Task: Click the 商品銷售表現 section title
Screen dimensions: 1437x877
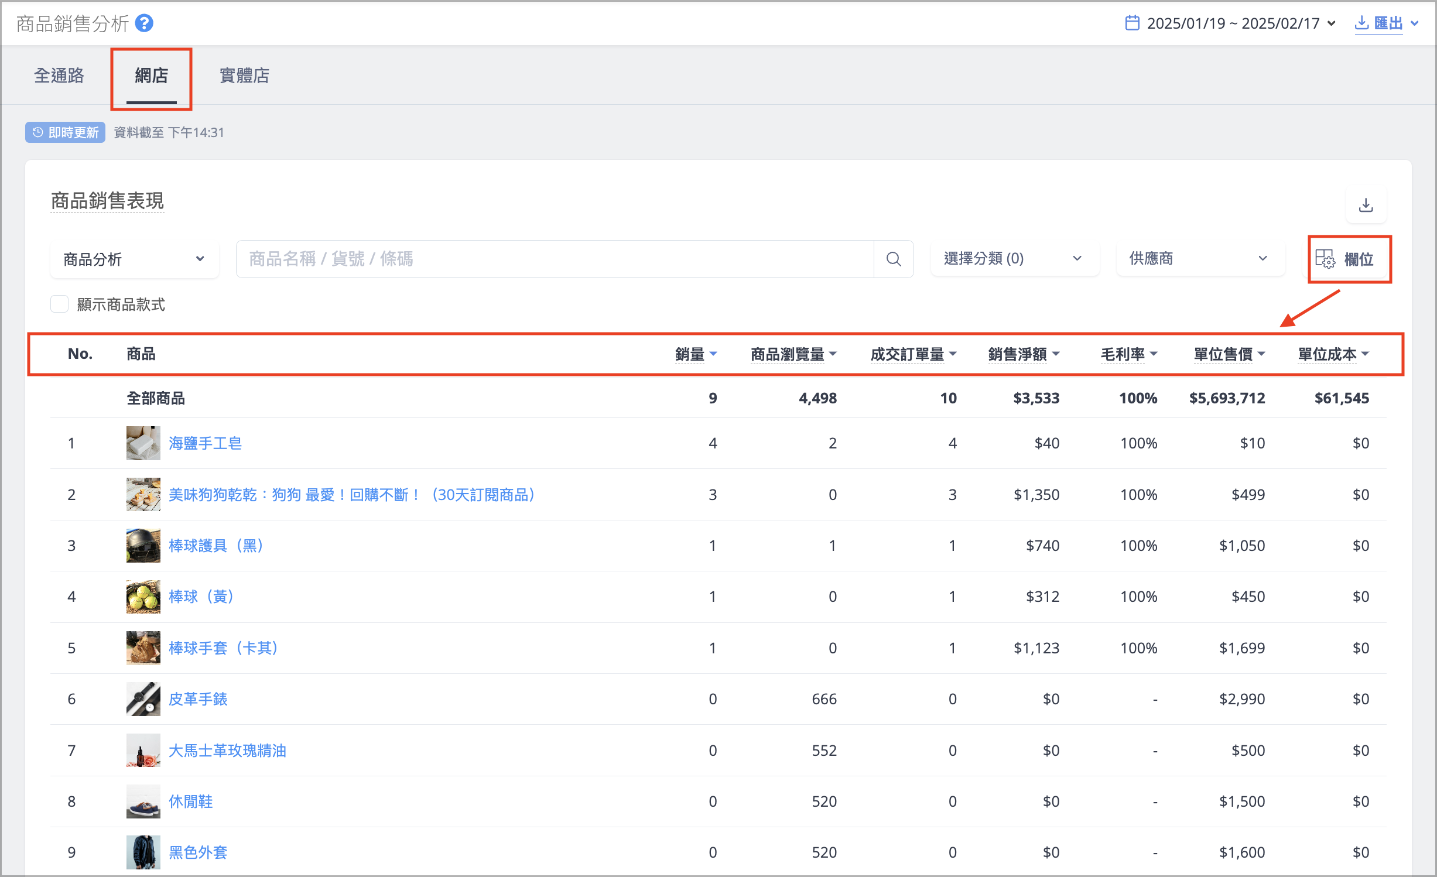Action: point(107,201)
